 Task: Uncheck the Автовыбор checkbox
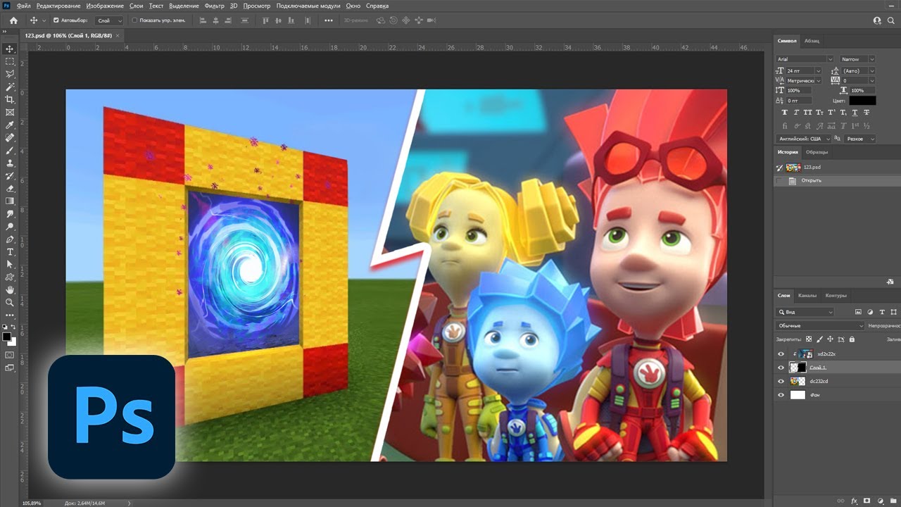tap(56, 20)
